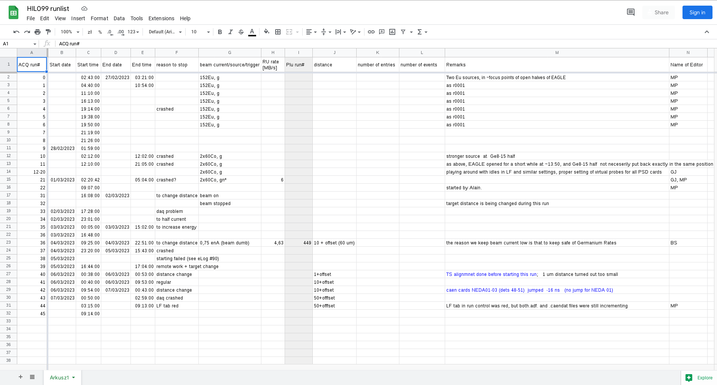
Task: Toggle bold formatting
Action: coord(220,32)
